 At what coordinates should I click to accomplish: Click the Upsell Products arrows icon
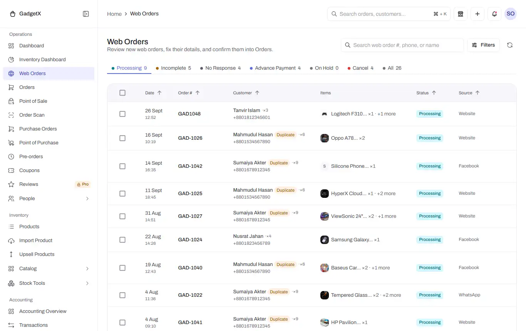(11, 254)
